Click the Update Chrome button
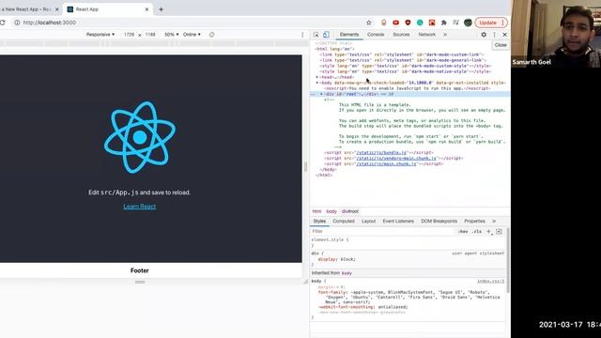This screenshot has width=601, height=338. [491, 23]
